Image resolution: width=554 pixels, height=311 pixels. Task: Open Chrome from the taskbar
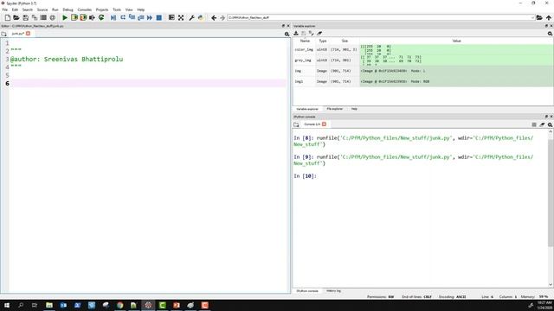[119, 305]
